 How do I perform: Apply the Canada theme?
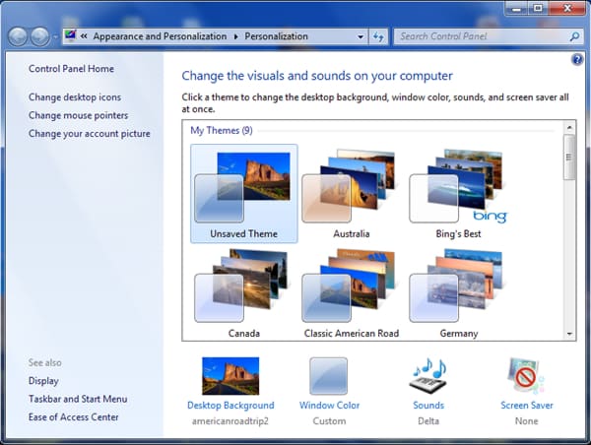(243, 292)
